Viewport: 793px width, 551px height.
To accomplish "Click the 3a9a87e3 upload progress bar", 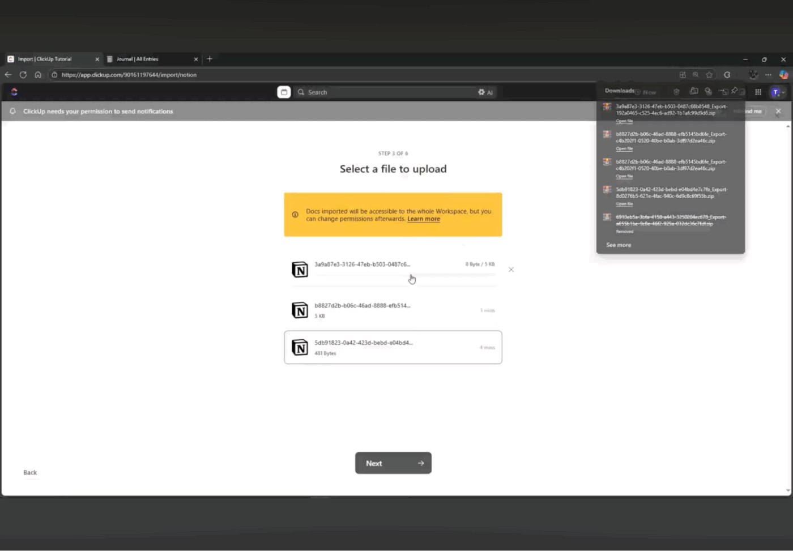I will (x=406, y=275).
